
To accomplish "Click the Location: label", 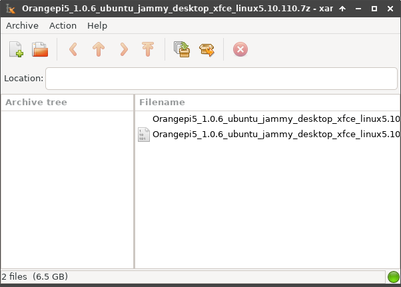I will click(23, 78).
